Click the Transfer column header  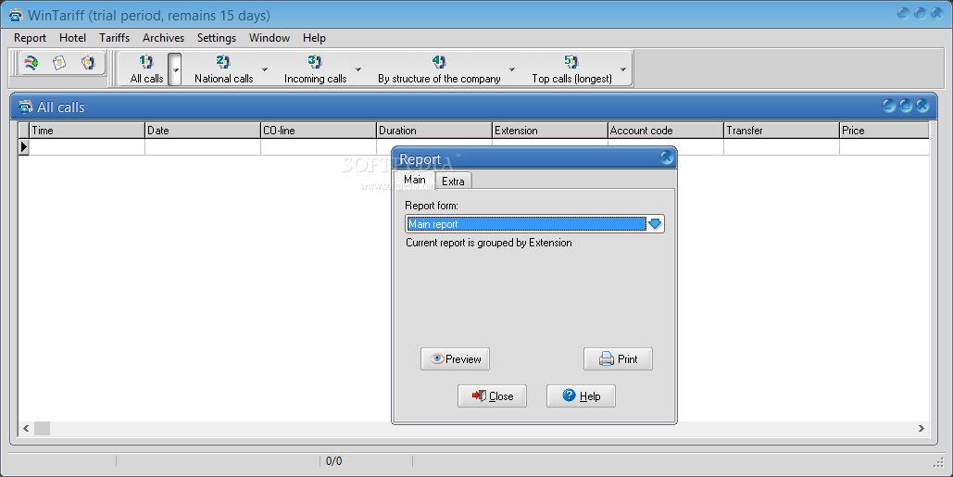[x=782, y=130]
